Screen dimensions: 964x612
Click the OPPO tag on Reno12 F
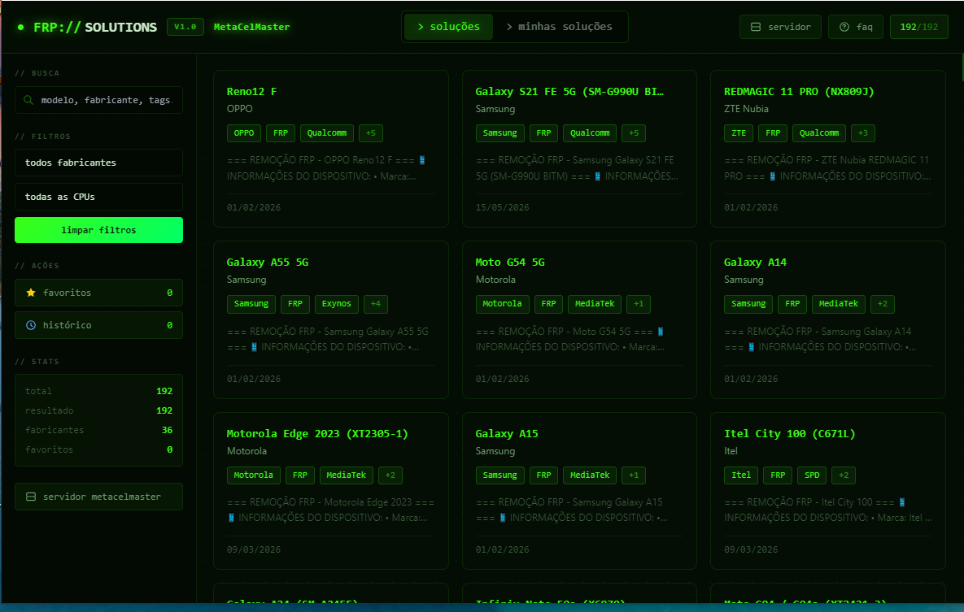[x=244, y=132]
